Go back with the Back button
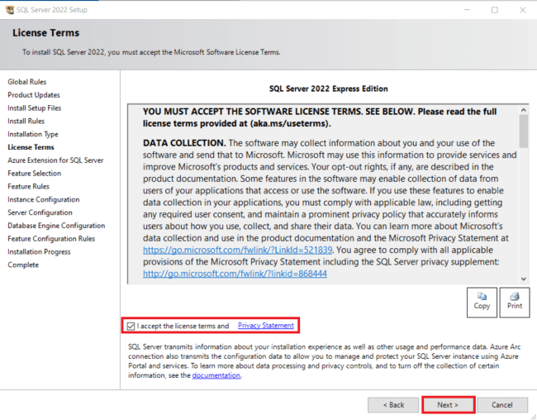This screenshot has width=537, height=420. coord(393,405)
